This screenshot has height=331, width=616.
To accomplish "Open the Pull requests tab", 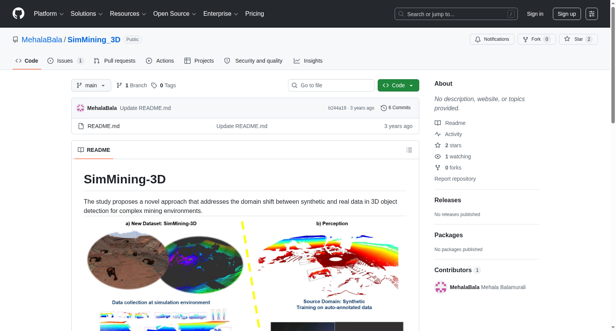I will (x=114, y=61).
